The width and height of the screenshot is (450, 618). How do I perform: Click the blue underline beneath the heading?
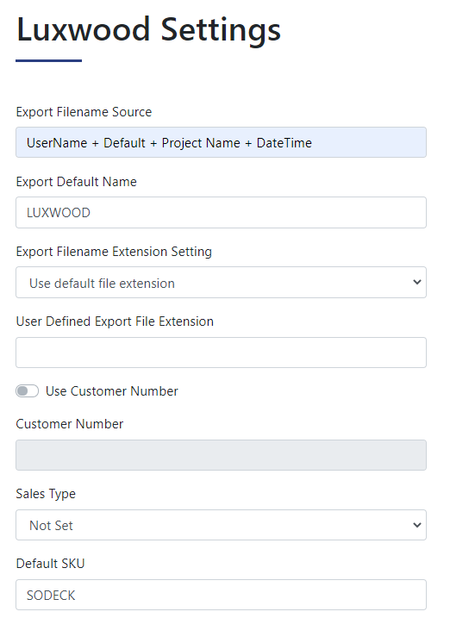pyautogui.click(x=49, y=60)
